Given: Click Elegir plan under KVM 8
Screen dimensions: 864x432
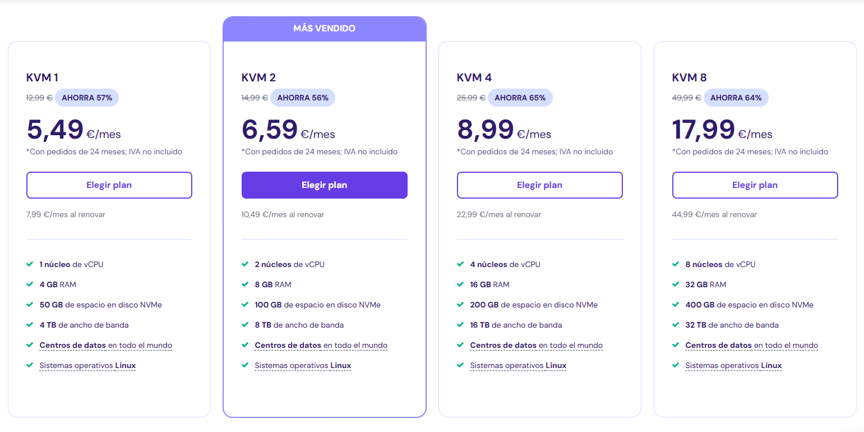Looking at the screenshot, I should click(755, 185).
